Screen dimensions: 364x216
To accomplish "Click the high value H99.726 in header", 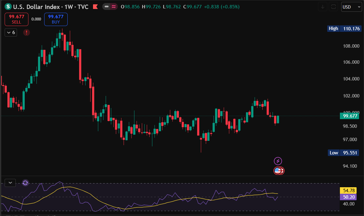I will click(x=151, y=7).
